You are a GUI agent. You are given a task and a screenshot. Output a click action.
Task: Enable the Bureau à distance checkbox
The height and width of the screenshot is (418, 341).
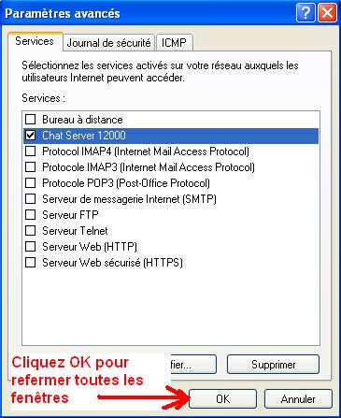point(30,119)
